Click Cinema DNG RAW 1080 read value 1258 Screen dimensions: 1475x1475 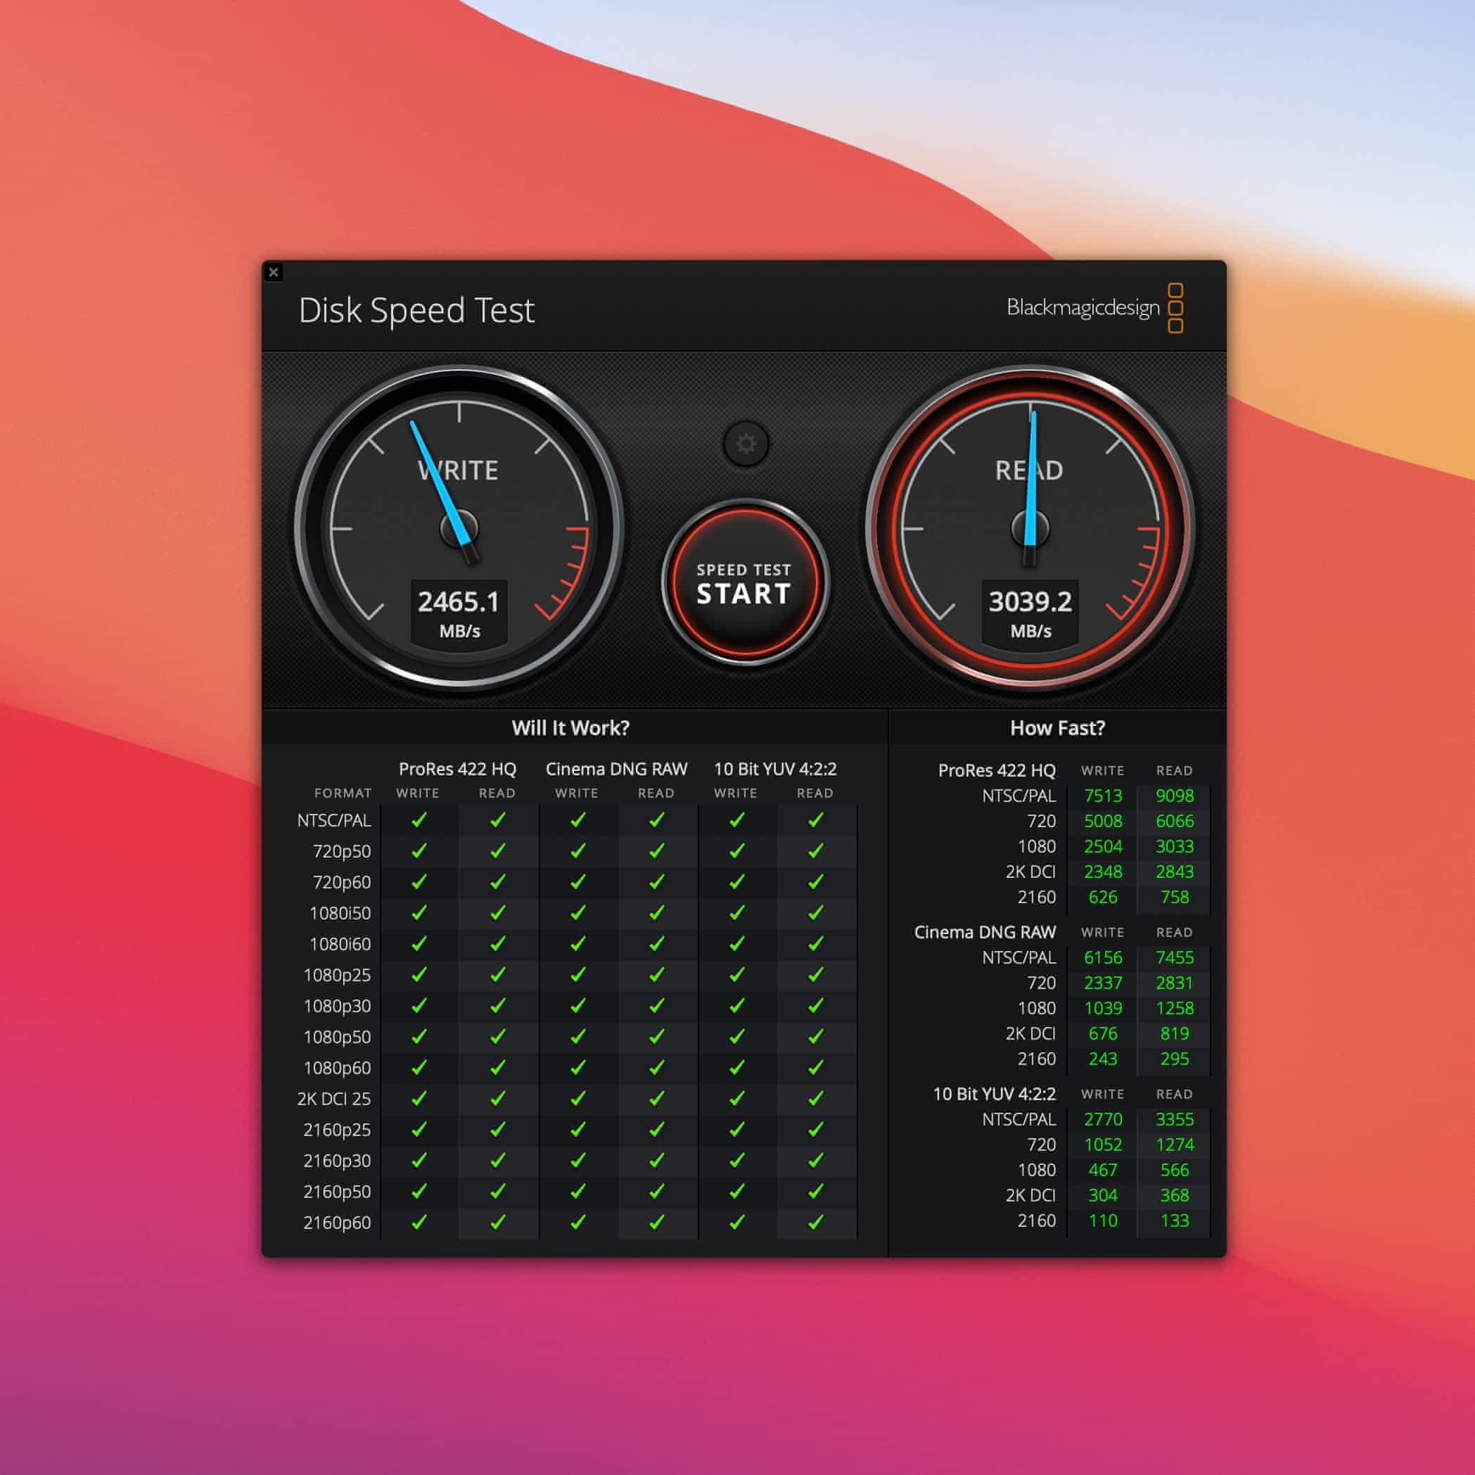tap(1173, 1008)
